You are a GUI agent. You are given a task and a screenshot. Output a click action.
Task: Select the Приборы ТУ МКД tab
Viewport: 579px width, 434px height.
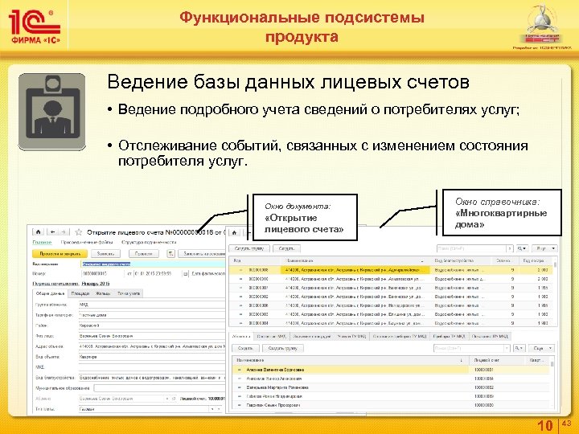(x=449, y=336)
